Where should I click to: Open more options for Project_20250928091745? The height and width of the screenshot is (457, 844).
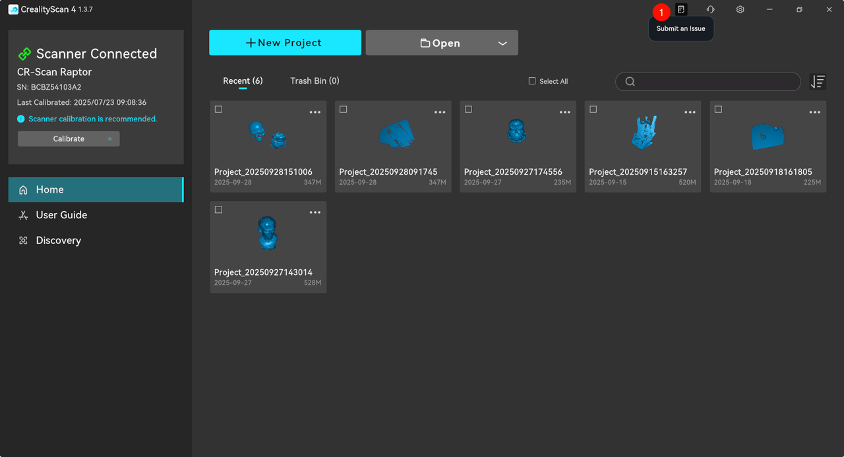pyautogui.click(x=440, y=113)
